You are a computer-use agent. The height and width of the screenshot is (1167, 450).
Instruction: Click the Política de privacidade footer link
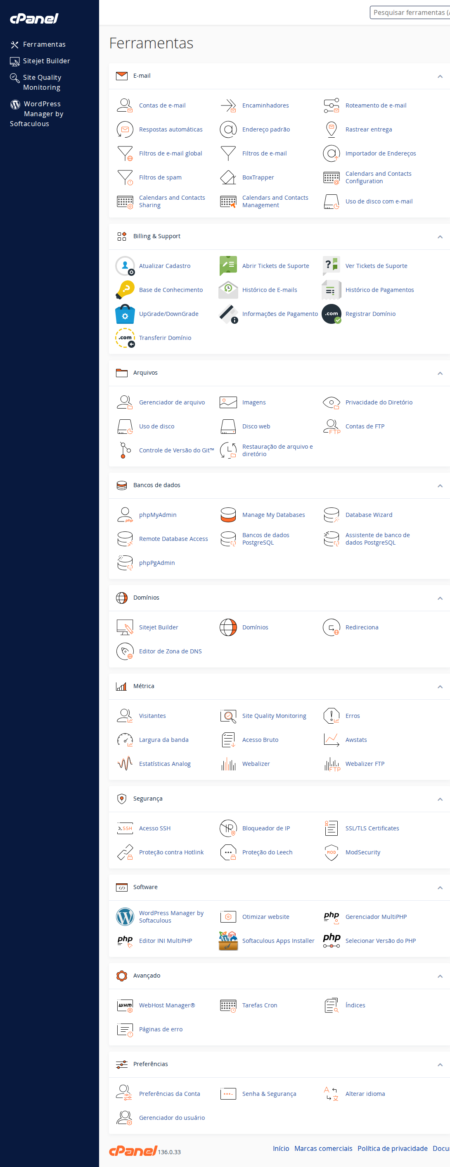pyautogui.click(x=392, y=1148)
